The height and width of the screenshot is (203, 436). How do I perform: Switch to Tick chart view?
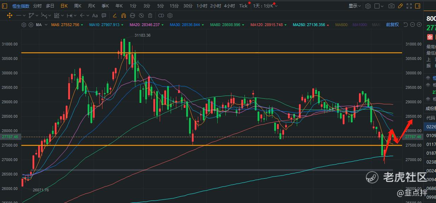[243, 6]
